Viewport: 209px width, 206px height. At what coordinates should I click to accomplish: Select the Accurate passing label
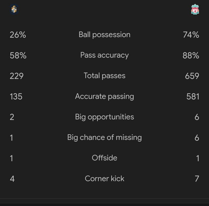click(x=104, y=96)
